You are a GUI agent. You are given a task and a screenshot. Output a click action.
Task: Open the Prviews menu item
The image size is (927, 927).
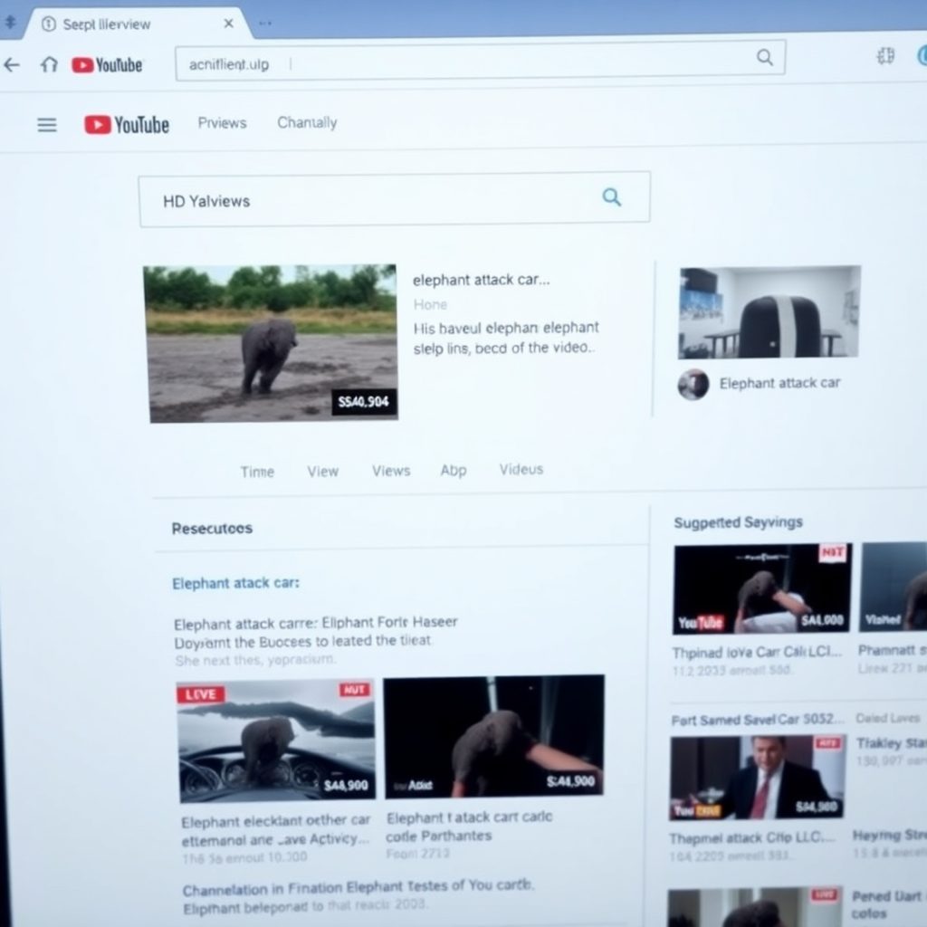tap(222, 123)
